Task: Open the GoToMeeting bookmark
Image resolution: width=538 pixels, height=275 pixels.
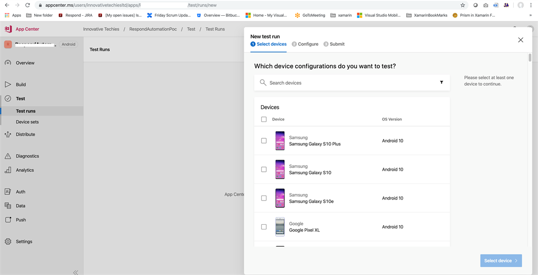Action: click(x=310, y=15)
